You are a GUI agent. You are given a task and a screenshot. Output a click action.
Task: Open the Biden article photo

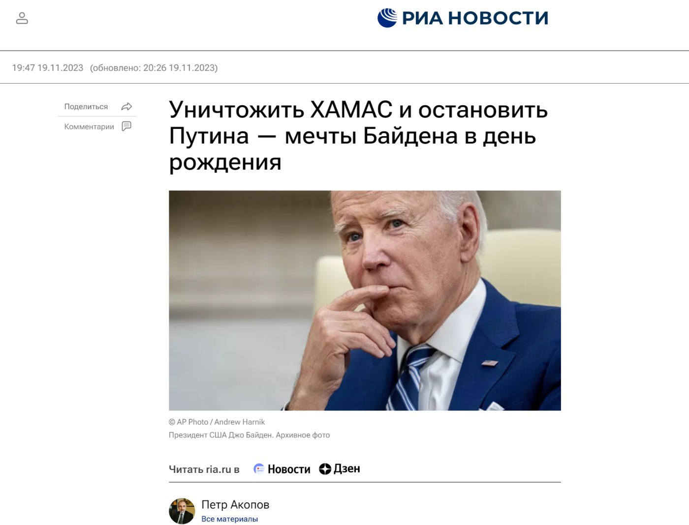point(365,300)
